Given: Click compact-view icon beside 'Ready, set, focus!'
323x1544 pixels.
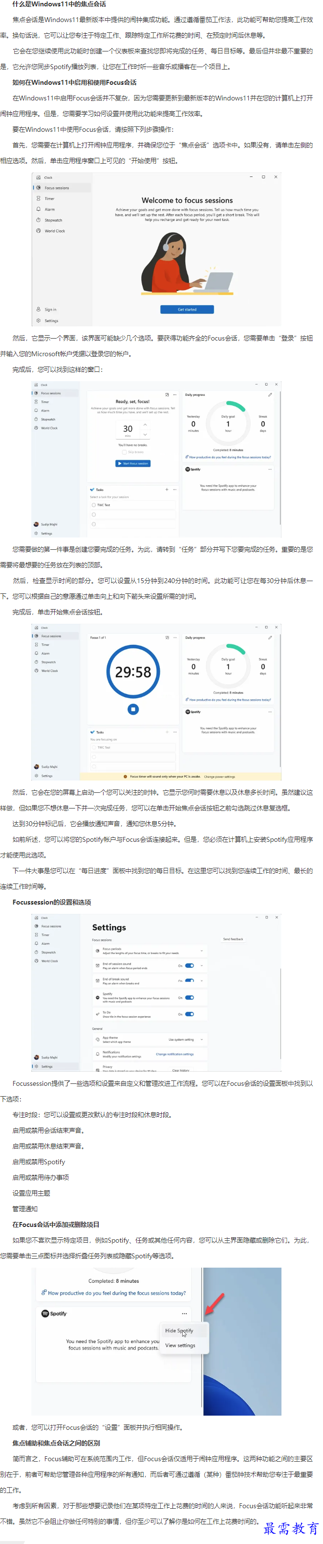Looking at the screenshot, I should (x=167, y=394).
